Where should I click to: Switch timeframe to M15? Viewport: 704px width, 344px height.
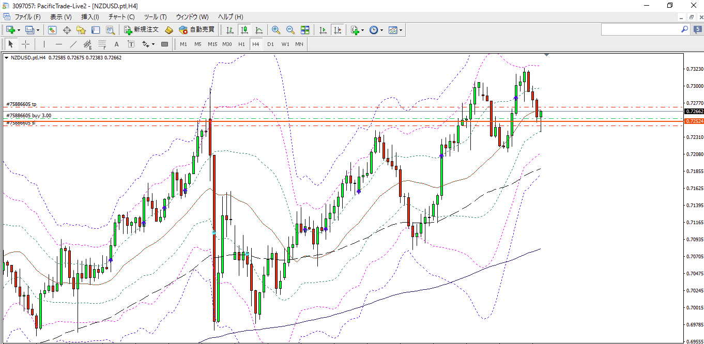212,44
